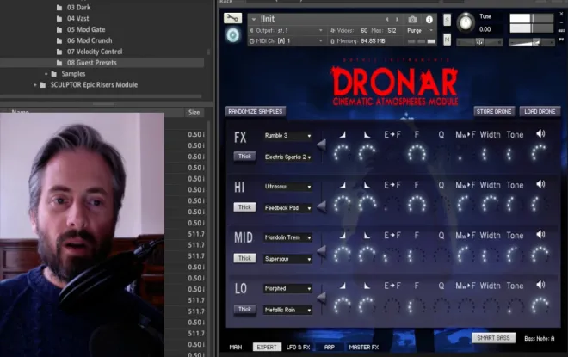Open the MIDI Ch selector
Viewport: 568px width, 357px height.
click(287, 41)
